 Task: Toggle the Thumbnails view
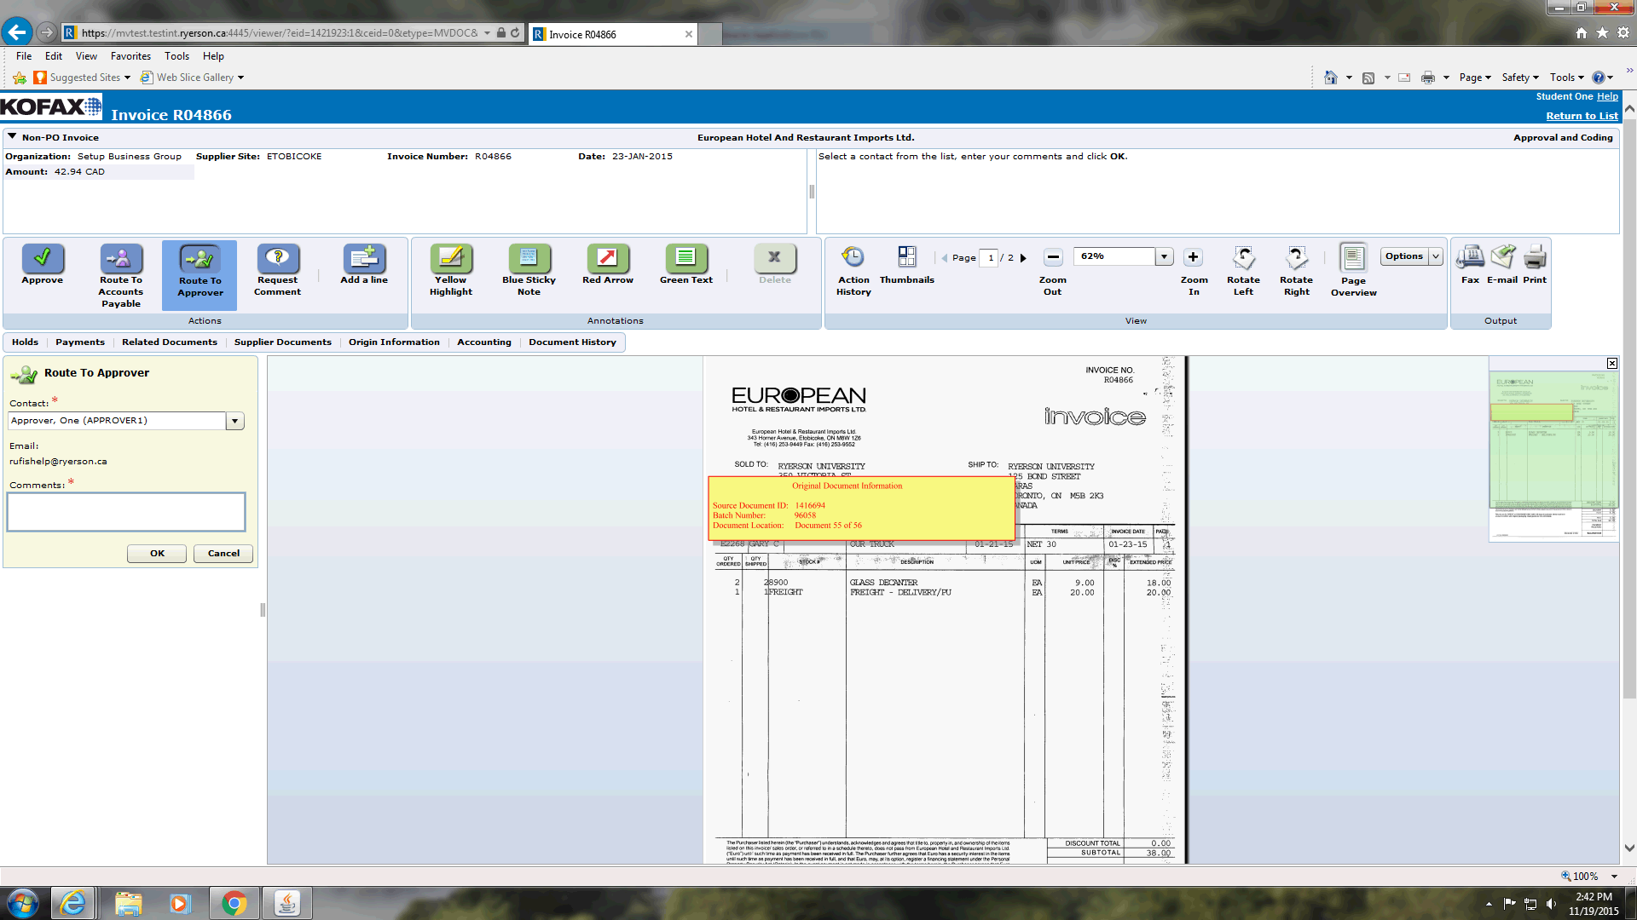906,258
